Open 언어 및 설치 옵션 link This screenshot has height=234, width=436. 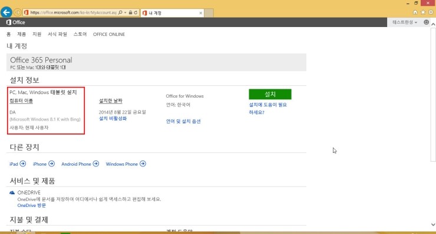(183, 121)
